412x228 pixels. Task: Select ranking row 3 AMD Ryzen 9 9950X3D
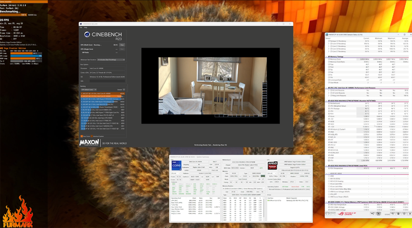pyautogui.click(x=103, y=99)
